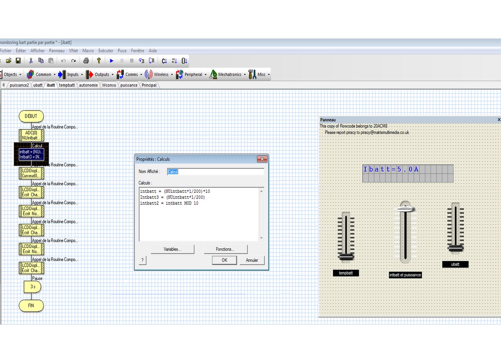Stop the simulation
The height and width of the screenshot is (348, 501).
(132, 61)
